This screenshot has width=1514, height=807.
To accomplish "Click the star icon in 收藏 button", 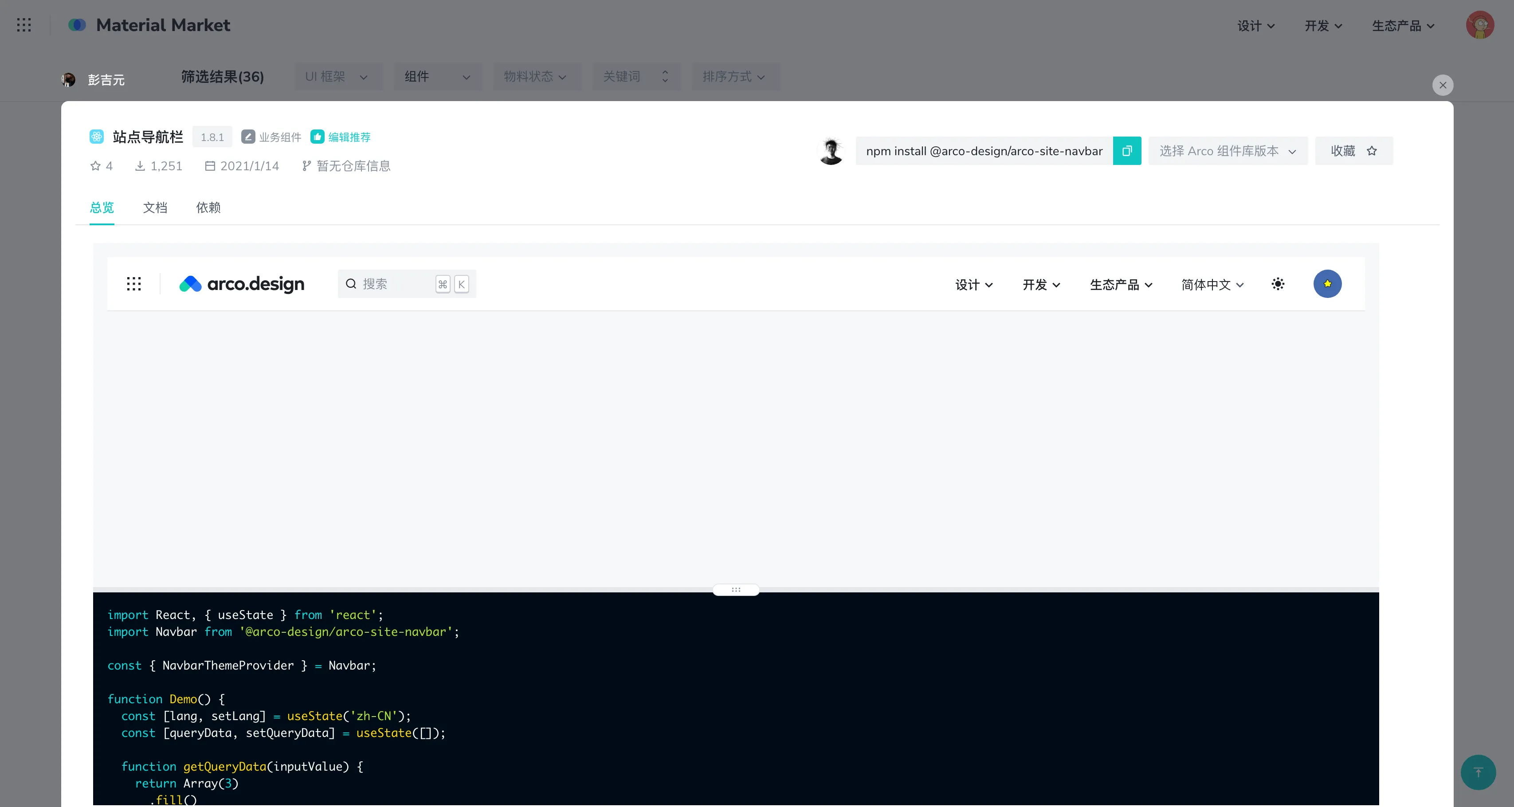I will [1372, 151].
